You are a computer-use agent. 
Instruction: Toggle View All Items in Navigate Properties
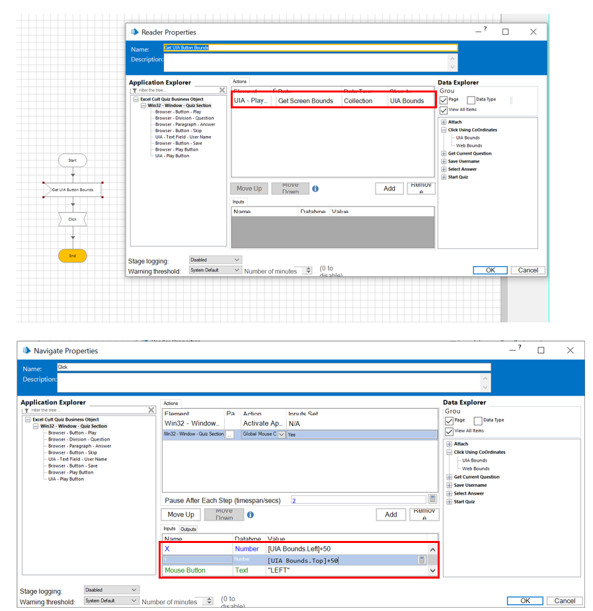[x=449, y=431]
